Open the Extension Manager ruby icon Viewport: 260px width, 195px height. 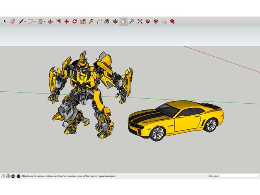[172, 21]
